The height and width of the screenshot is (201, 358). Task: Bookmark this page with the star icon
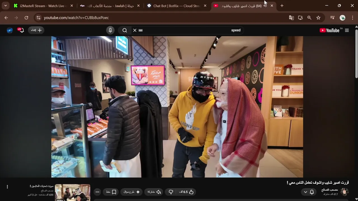318,18
